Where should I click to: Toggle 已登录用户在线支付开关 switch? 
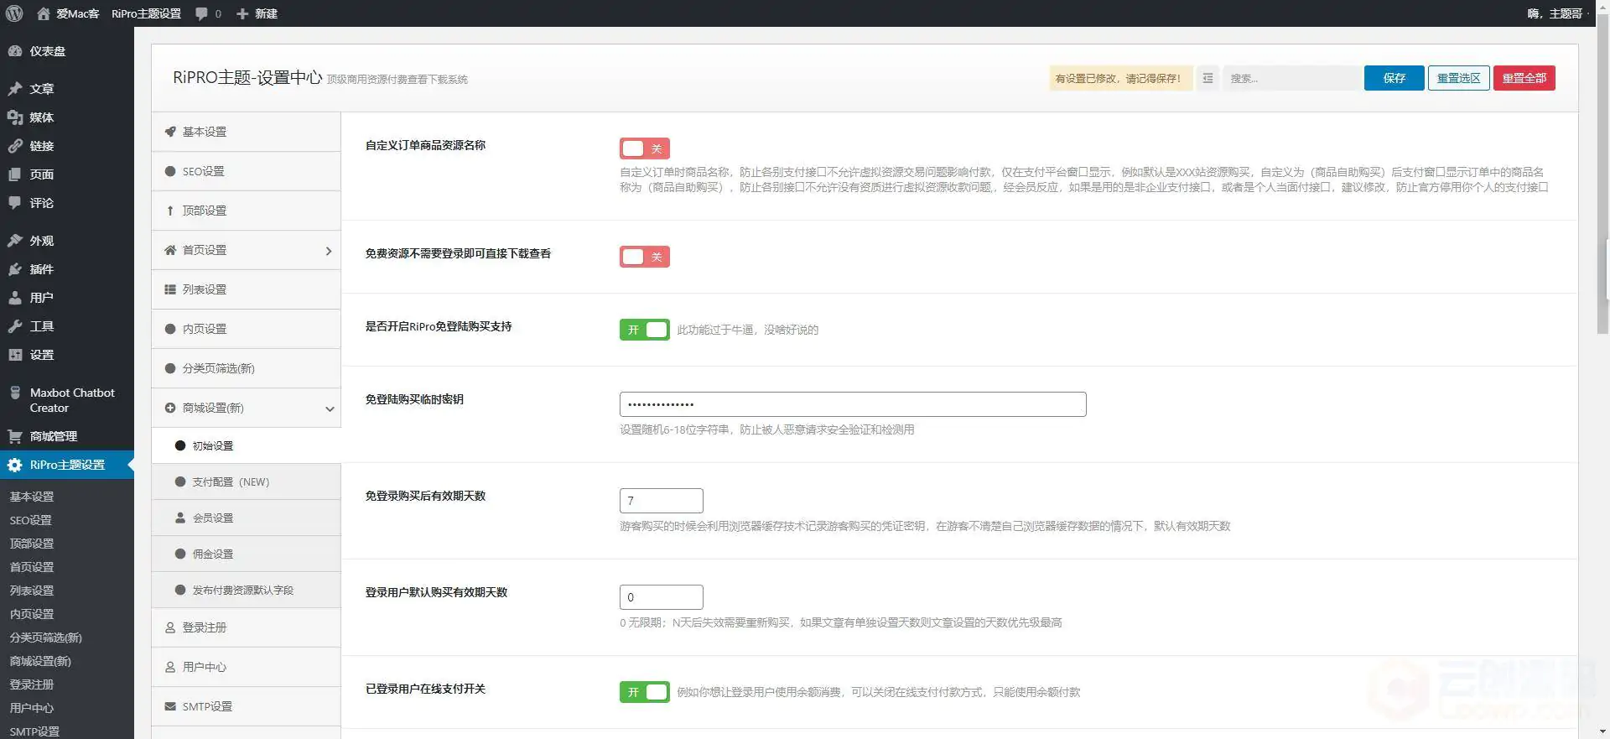[x=644, y=692]
